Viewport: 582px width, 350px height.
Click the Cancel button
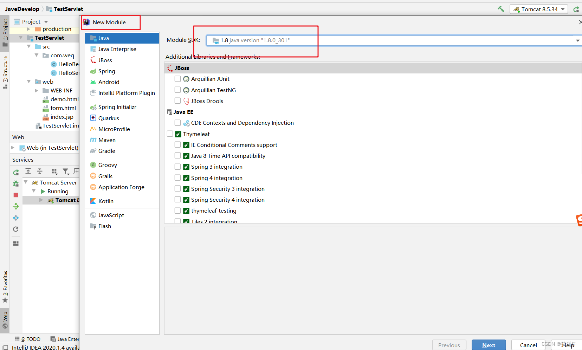[x=528, y=345]
